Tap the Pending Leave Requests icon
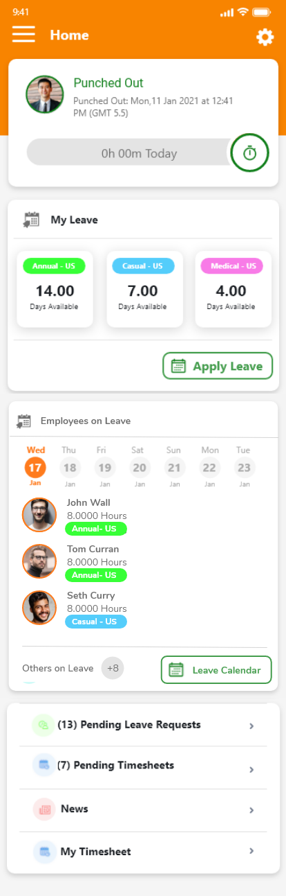This screenshot has width=286, height=896. coord(44,725)
